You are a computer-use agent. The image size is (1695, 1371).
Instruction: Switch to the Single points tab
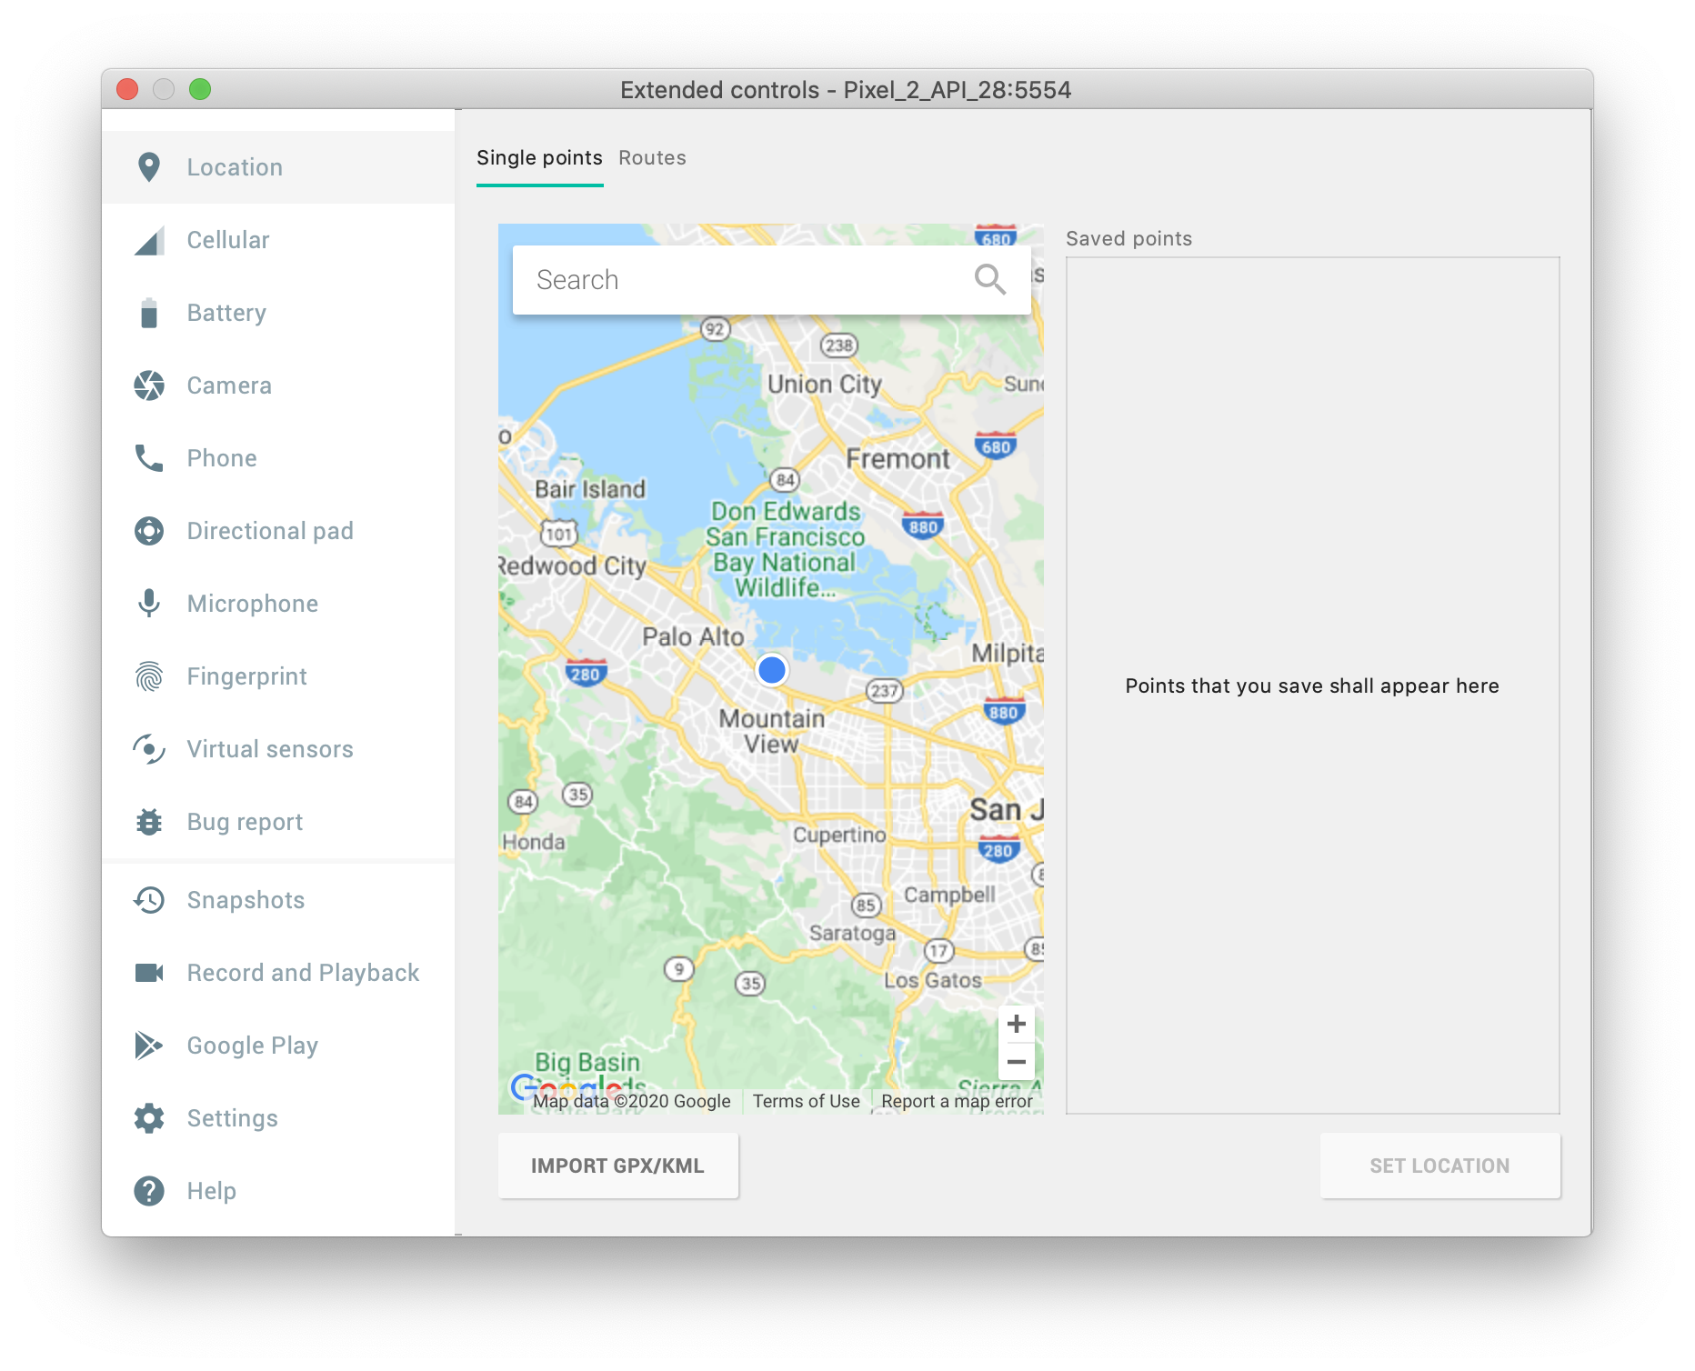(x=539, y=158)
